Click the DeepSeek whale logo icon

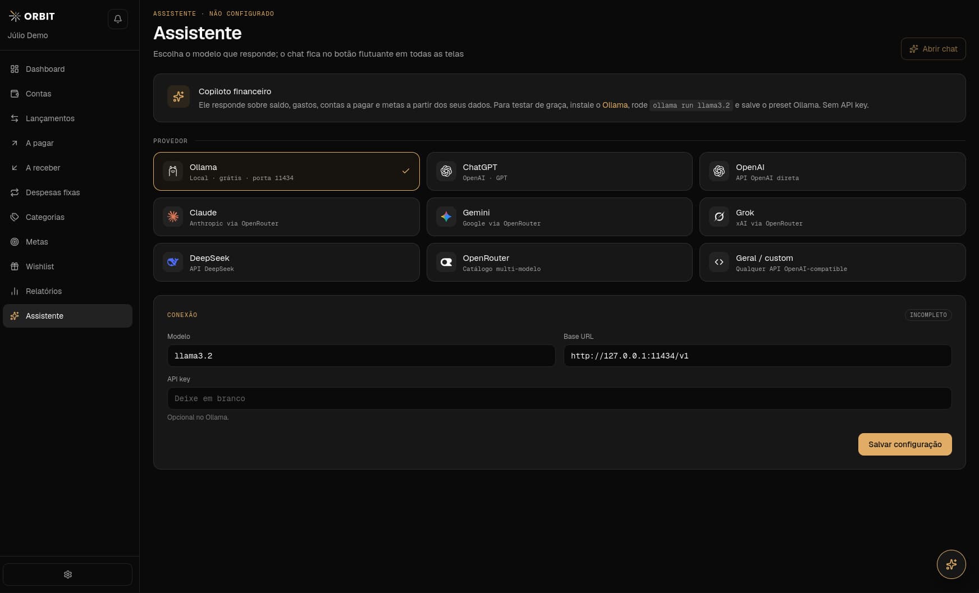point(173,262)
